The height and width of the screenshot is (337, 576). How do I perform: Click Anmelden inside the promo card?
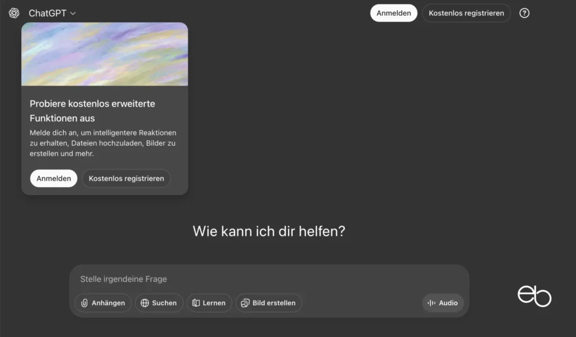[53, 178]
